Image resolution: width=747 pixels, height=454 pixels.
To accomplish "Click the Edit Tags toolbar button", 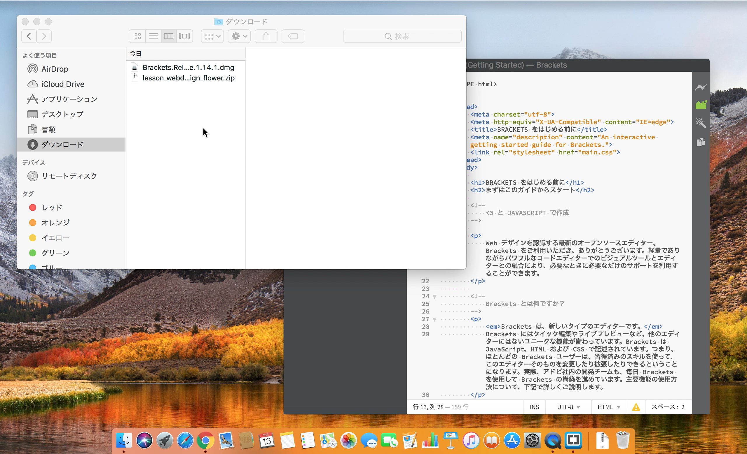I will click(x=293, y=36).
